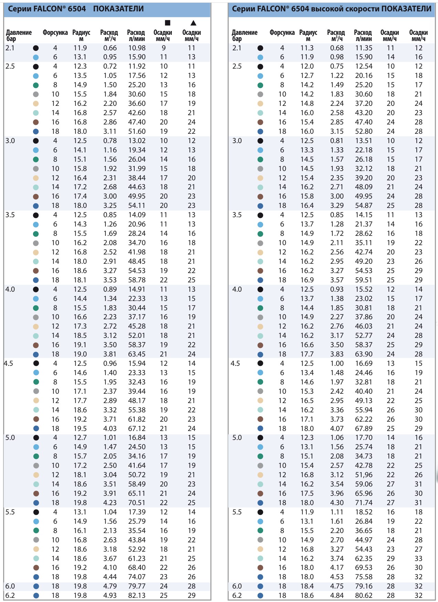This screenshot has width=438, height=602.
Task: Click flow value 67.89 in right table
Action: tap(364, 429)
